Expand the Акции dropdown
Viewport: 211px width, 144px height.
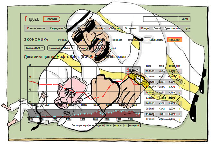click(84, 48)
